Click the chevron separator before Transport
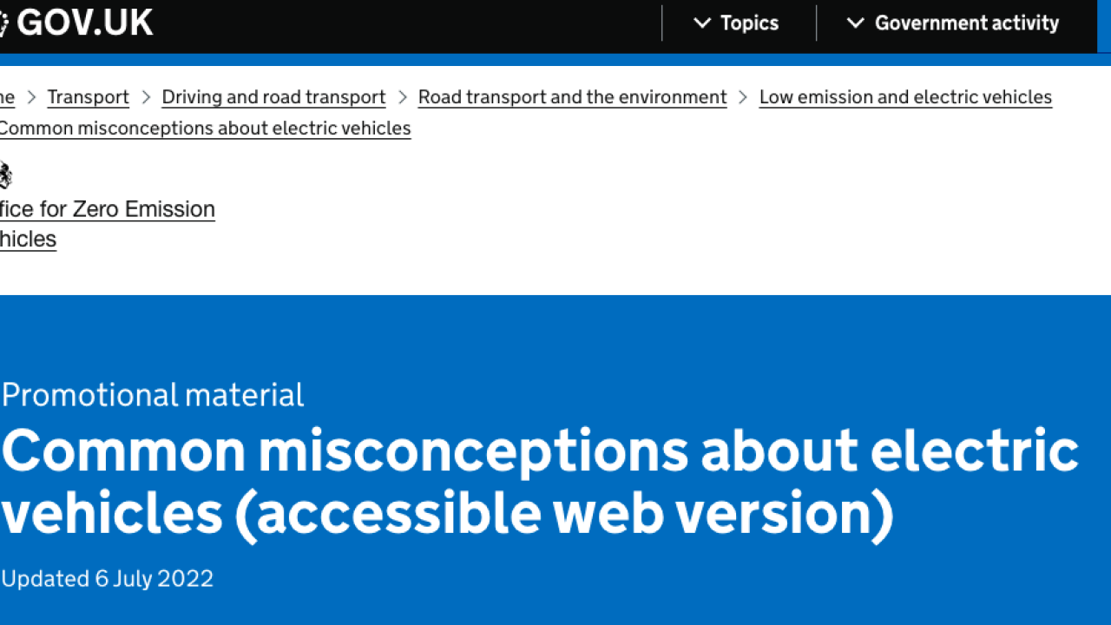Viewport: 1111px width, 625px height. pyautogui.click(x=31, y=97)
